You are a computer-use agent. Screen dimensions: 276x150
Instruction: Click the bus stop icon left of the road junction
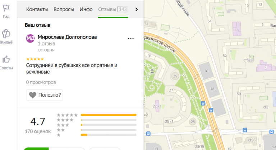[x=148, y=134]
